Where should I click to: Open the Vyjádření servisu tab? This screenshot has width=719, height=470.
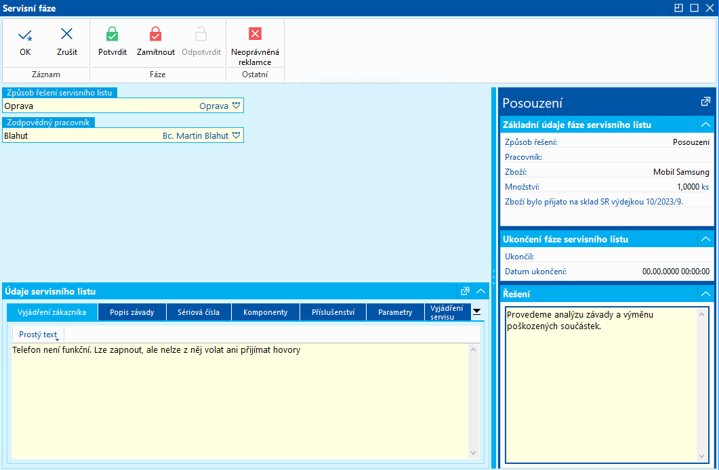click(447, 312)
